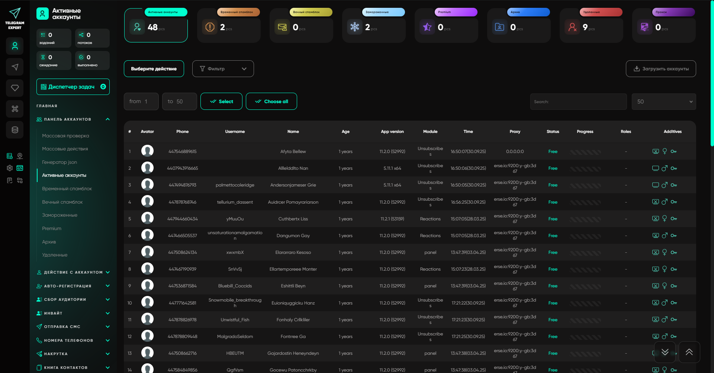Open settings gear icon in left rail
Image resolution: width=714 pixels, height=373 pixels.
click(10, 168)
